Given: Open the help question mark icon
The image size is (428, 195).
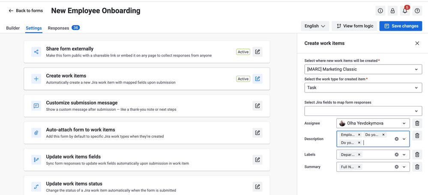Looking at the screenshot, I should click(417, 11).
